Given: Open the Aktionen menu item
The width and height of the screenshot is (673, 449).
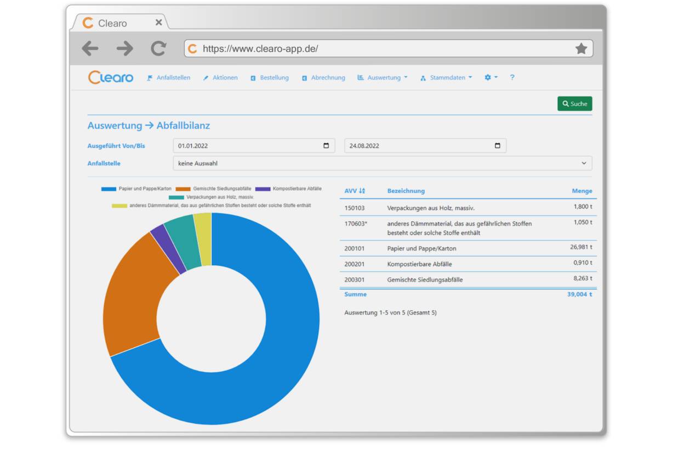Looking at the screenshot, I should pos(220,78).
